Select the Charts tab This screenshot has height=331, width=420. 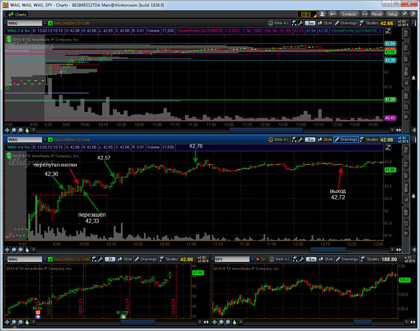[x=17, y=14]
